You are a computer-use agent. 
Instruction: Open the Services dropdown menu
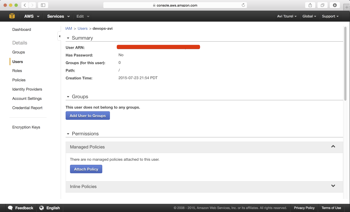[58, 16]
